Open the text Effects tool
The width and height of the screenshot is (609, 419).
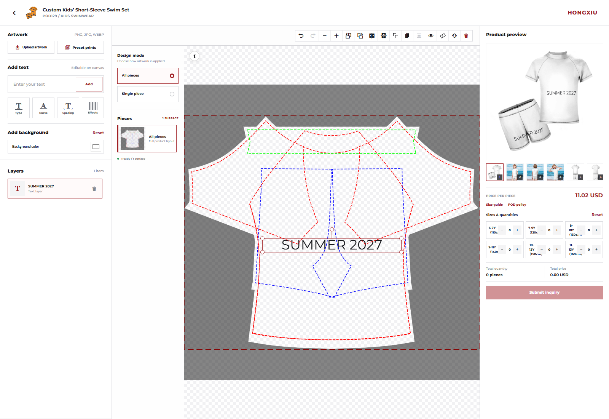(x=93, y=108)
